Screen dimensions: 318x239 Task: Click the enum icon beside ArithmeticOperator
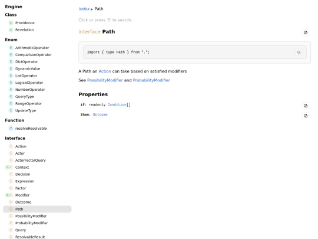pos(11,48)
